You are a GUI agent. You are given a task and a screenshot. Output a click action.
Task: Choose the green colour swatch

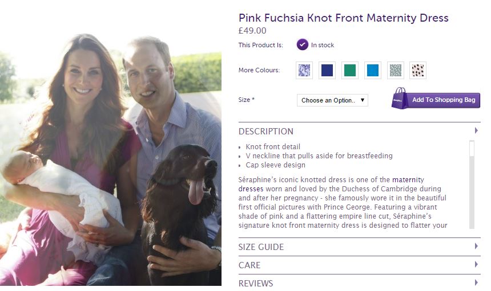pyautogui.click(x=349, y=71)
